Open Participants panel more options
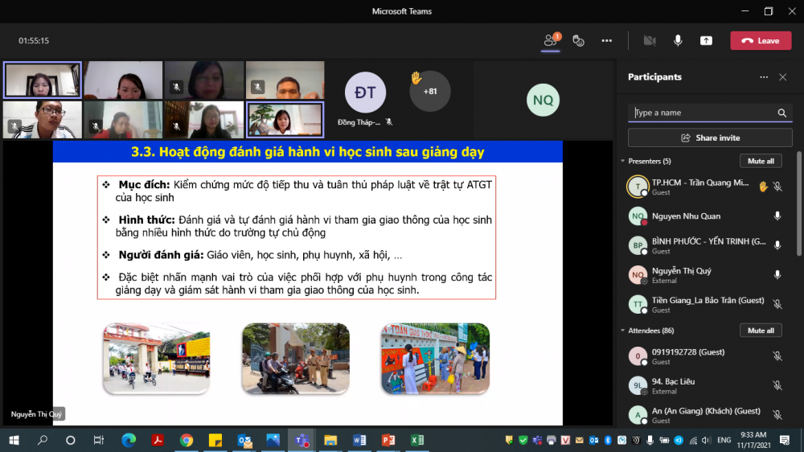 [x=764, y=77]
